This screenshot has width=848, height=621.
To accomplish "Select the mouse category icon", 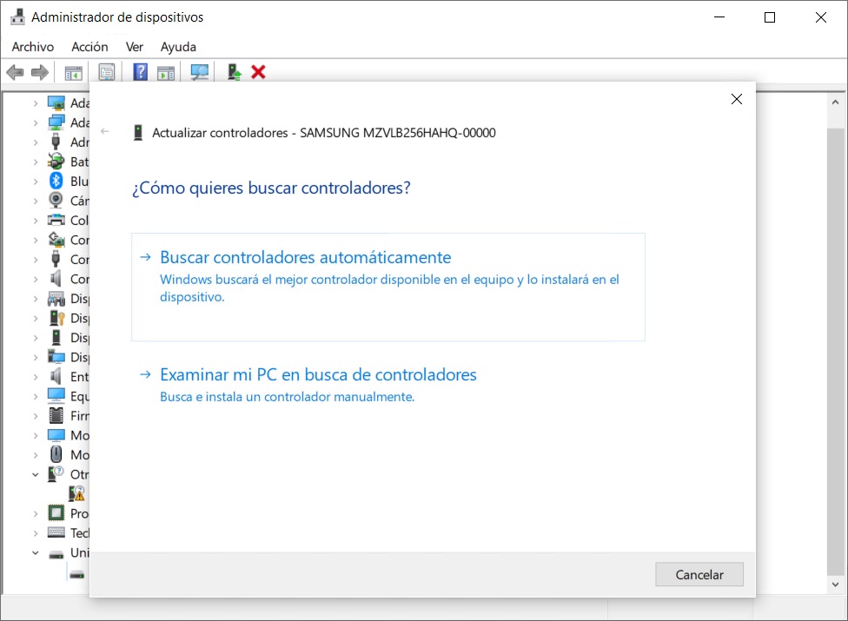I will (56, 454).
